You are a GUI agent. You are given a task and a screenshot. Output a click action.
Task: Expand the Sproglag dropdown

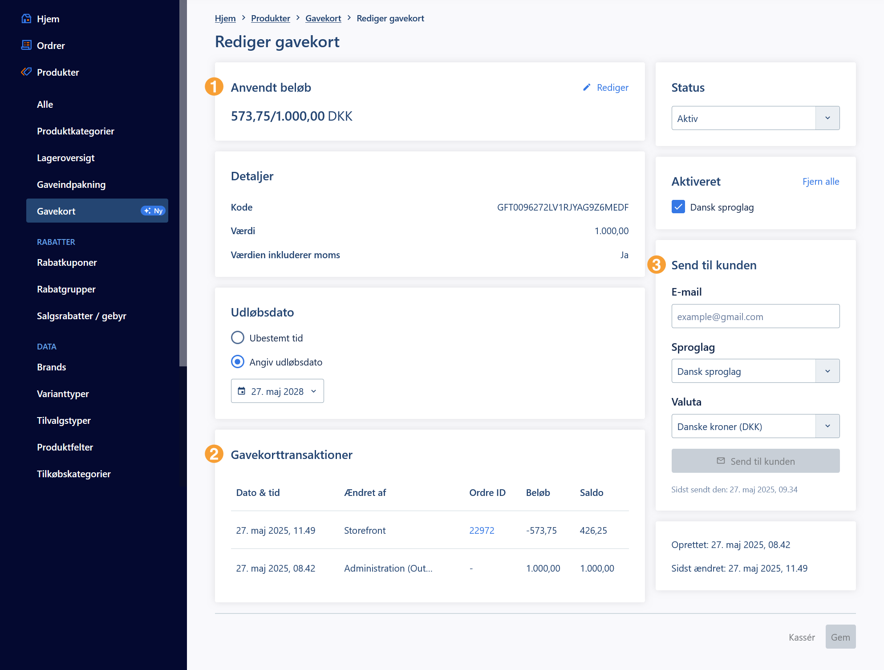(x=755, y=371)
